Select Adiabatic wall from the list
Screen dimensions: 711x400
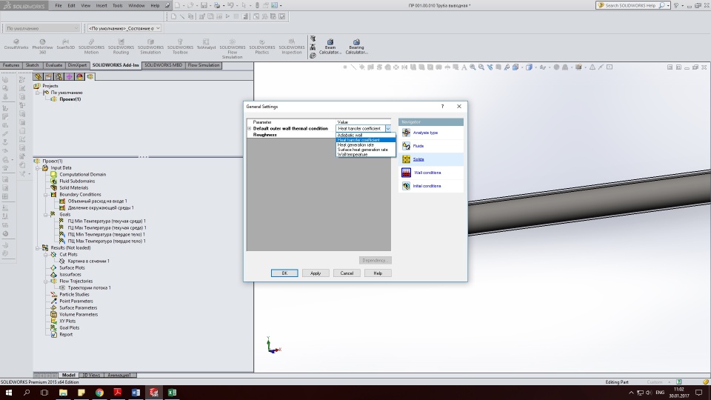pos(365,135)
